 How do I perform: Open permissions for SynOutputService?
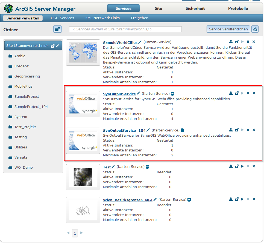click(x=231, y=93)
